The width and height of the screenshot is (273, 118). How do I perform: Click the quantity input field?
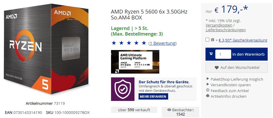(x=223, y=54)
